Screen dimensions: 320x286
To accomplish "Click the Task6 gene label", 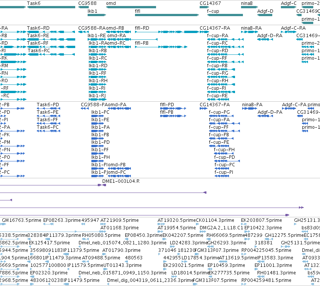I will tap(34, 3).
